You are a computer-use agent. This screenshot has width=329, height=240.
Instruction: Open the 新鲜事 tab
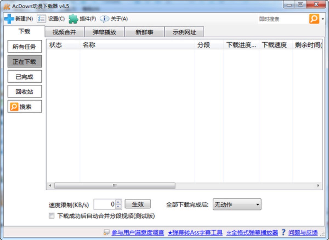tap(145, 32)
